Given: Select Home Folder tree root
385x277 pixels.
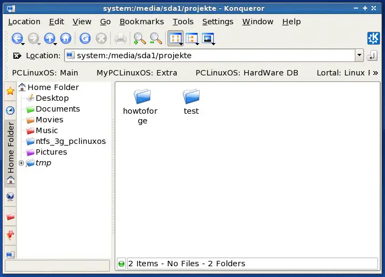Looking at the screenshot, I should (48, 87).
